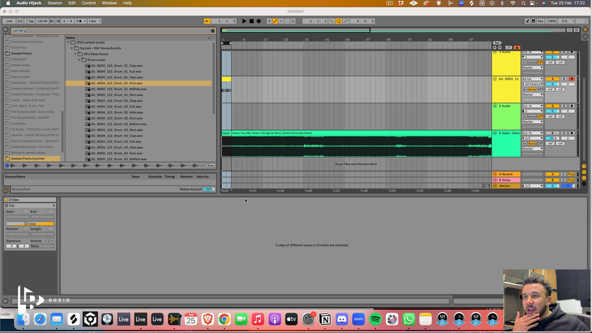Toggle Draw Mode pencil icon
Viewport: 592px width, 333px height.
point(527,21)
